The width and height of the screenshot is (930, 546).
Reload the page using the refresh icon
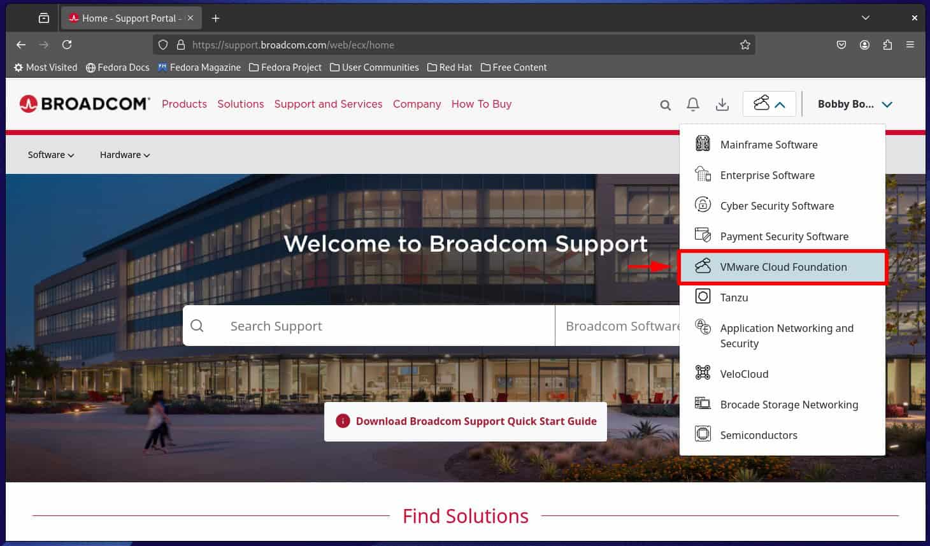coord(67,45)
